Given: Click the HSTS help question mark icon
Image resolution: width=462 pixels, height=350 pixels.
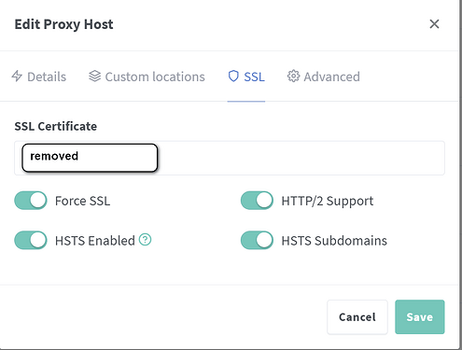Looking at the screenshot, I should point(145,240).
